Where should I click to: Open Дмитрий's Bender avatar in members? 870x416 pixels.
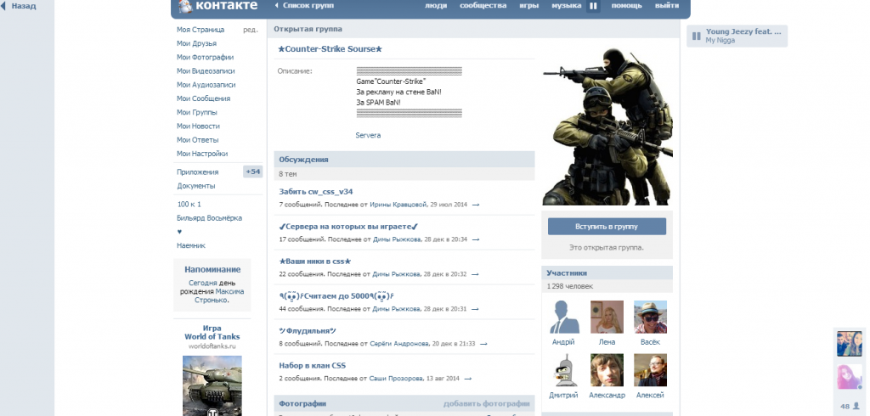point(560,370)
